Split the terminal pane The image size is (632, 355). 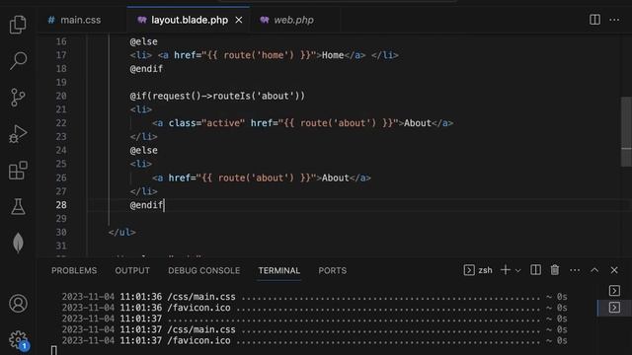point(535,270)
